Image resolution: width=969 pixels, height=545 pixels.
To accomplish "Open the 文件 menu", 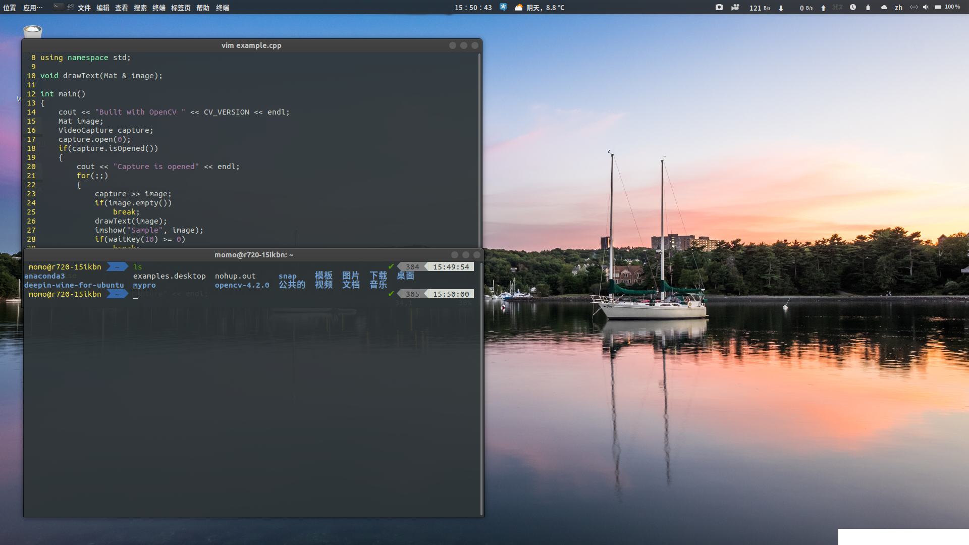I will point(84,8).
